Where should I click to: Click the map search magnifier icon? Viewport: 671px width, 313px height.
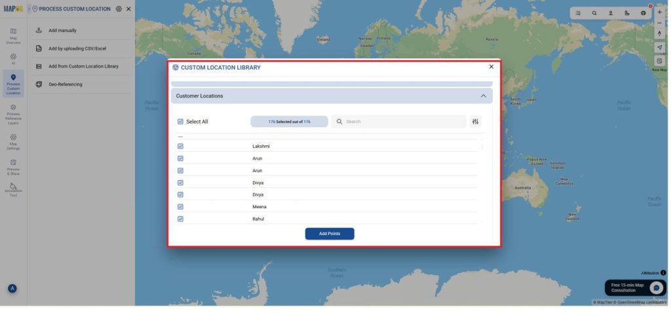tap(594, 13)
